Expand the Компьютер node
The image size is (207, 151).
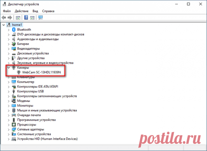click(9, 82)
